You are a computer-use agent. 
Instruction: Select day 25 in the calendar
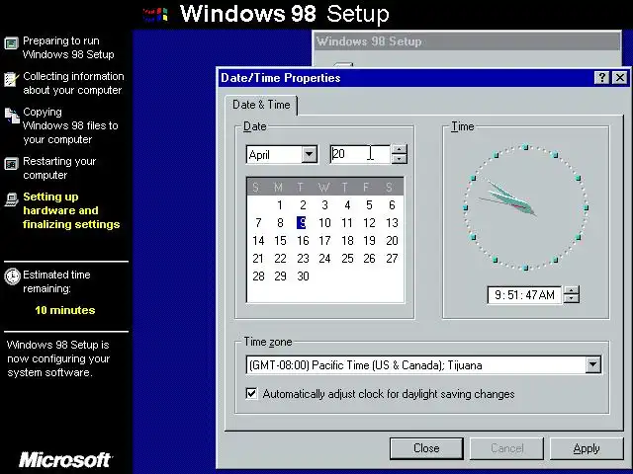pos(347,259)
